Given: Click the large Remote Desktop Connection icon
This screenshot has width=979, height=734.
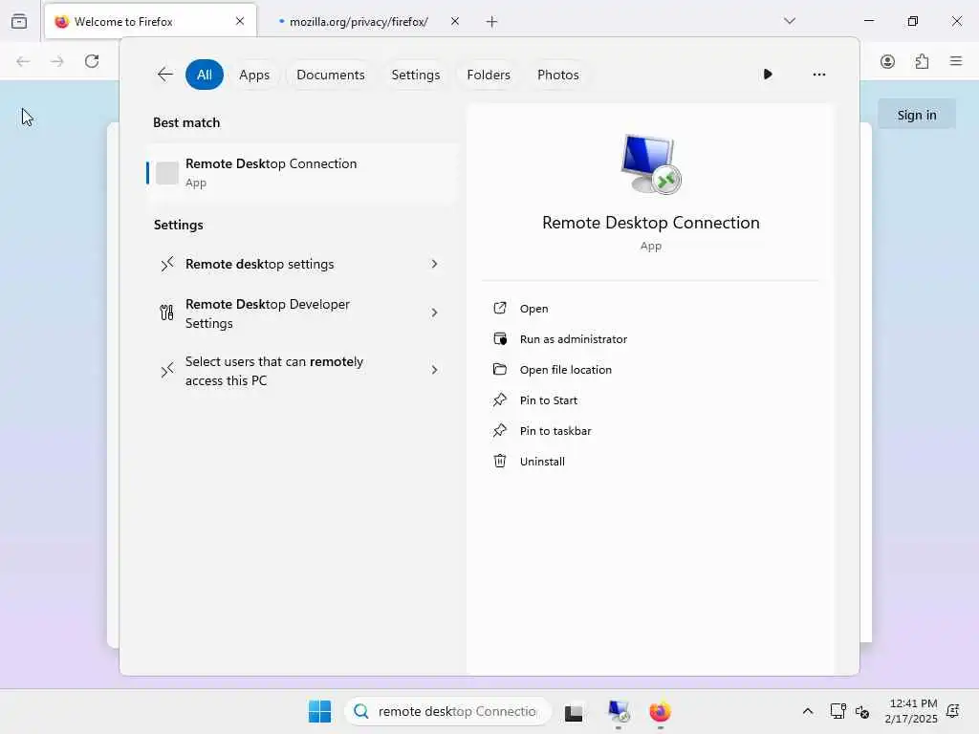Looking at the screenshot, I should tap(650, 164).
